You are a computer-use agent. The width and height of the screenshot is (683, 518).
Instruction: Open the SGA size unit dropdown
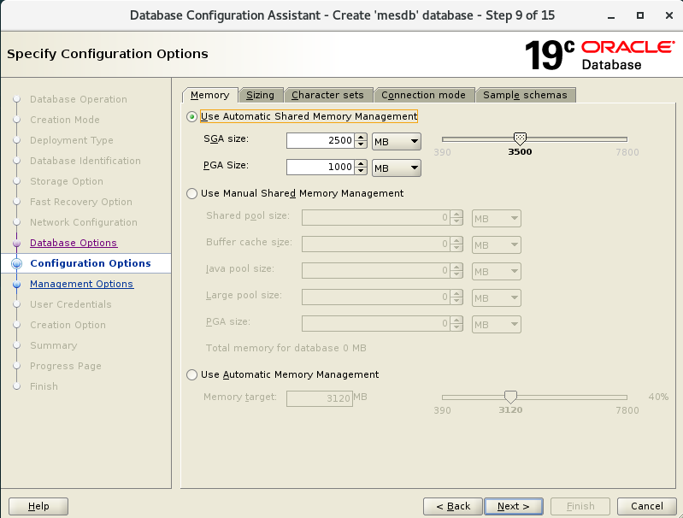397,141
